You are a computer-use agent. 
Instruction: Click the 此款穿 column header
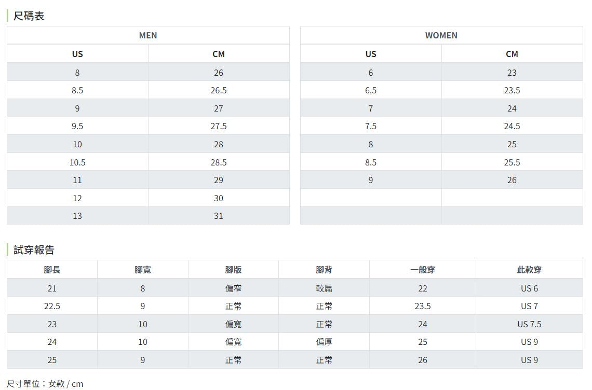pyautogui.click(x=529, y=270)
